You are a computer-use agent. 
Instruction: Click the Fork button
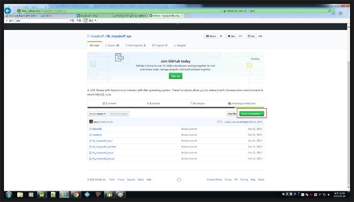click(x=251, y=36)
